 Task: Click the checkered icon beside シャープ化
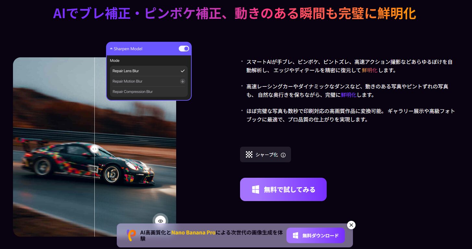(x=249, y=155)
